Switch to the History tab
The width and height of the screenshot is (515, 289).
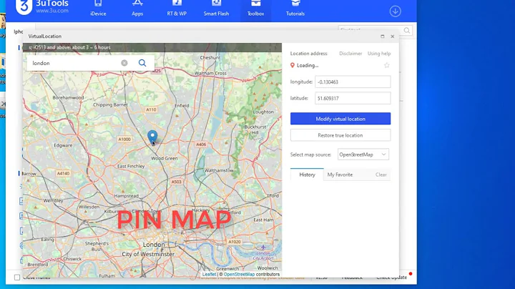coord(307,175)
